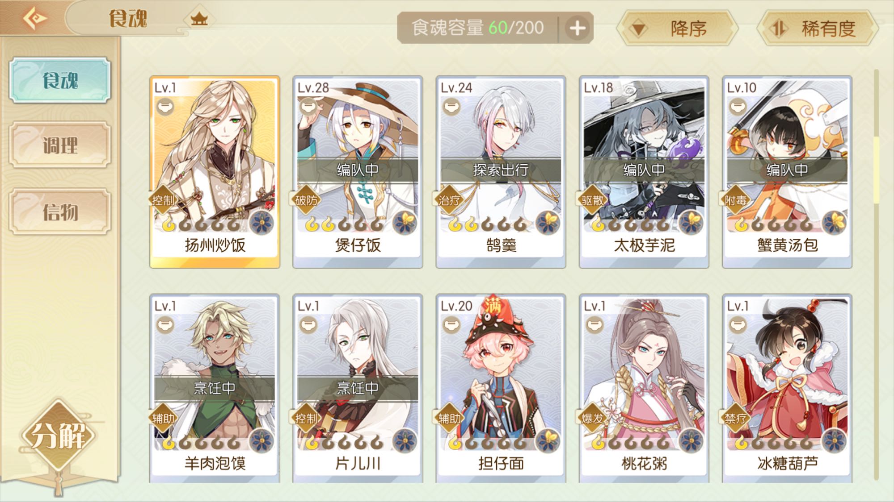The width and height of the screenshot is (894, 502).
Task: Toggle the round lock marker on 桃花粥
Action: 594,326
